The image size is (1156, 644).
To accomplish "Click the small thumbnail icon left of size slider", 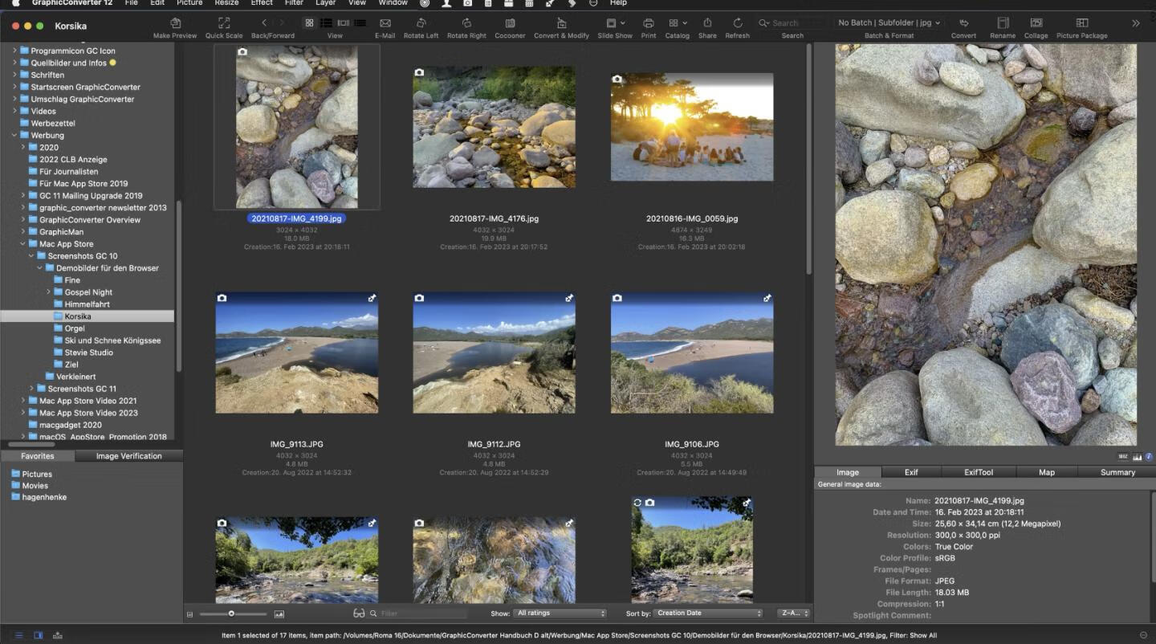I will pos(190,614).
